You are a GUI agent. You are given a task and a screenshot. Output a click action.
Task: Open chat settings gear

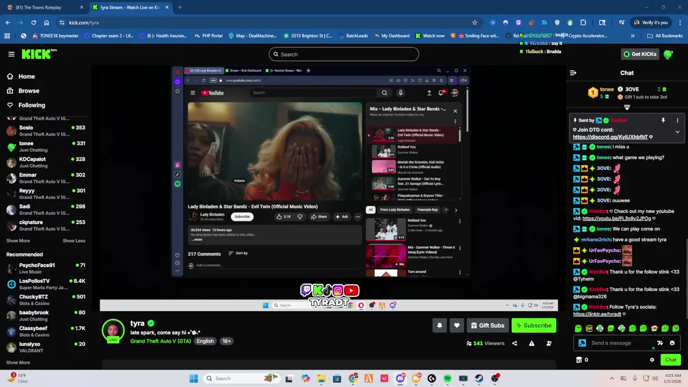pyautogui.click(x=652, y=360)
